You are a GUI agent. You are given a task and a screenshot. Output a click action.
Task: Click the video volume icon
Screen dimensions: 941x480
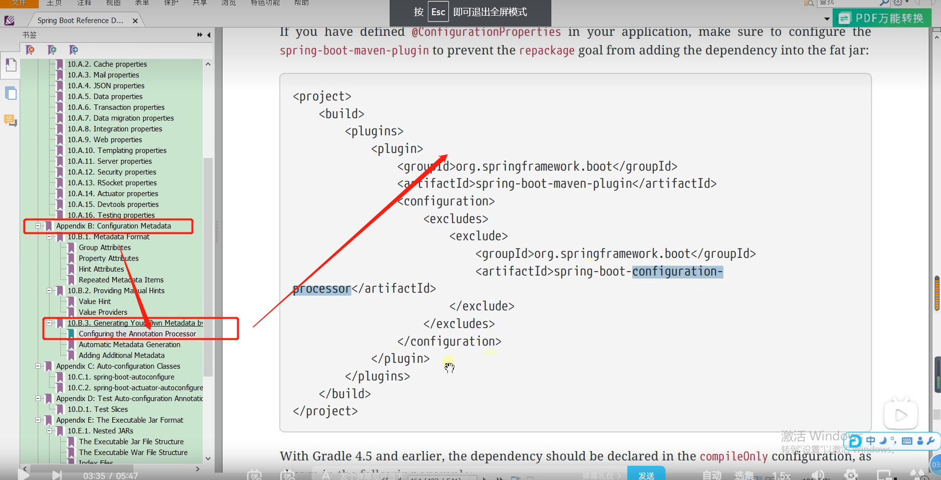point(817,475)
